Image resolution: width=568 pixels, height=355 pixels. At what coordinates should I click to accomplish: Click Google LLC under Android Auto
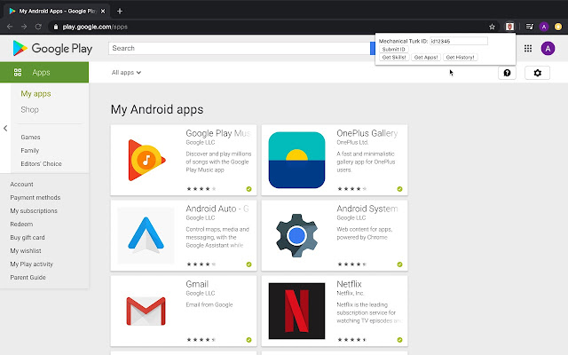click(201, 217)
